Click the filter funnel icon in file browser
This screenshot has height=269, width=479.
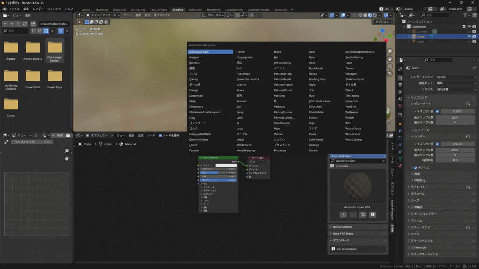click(x=61, y=31)
